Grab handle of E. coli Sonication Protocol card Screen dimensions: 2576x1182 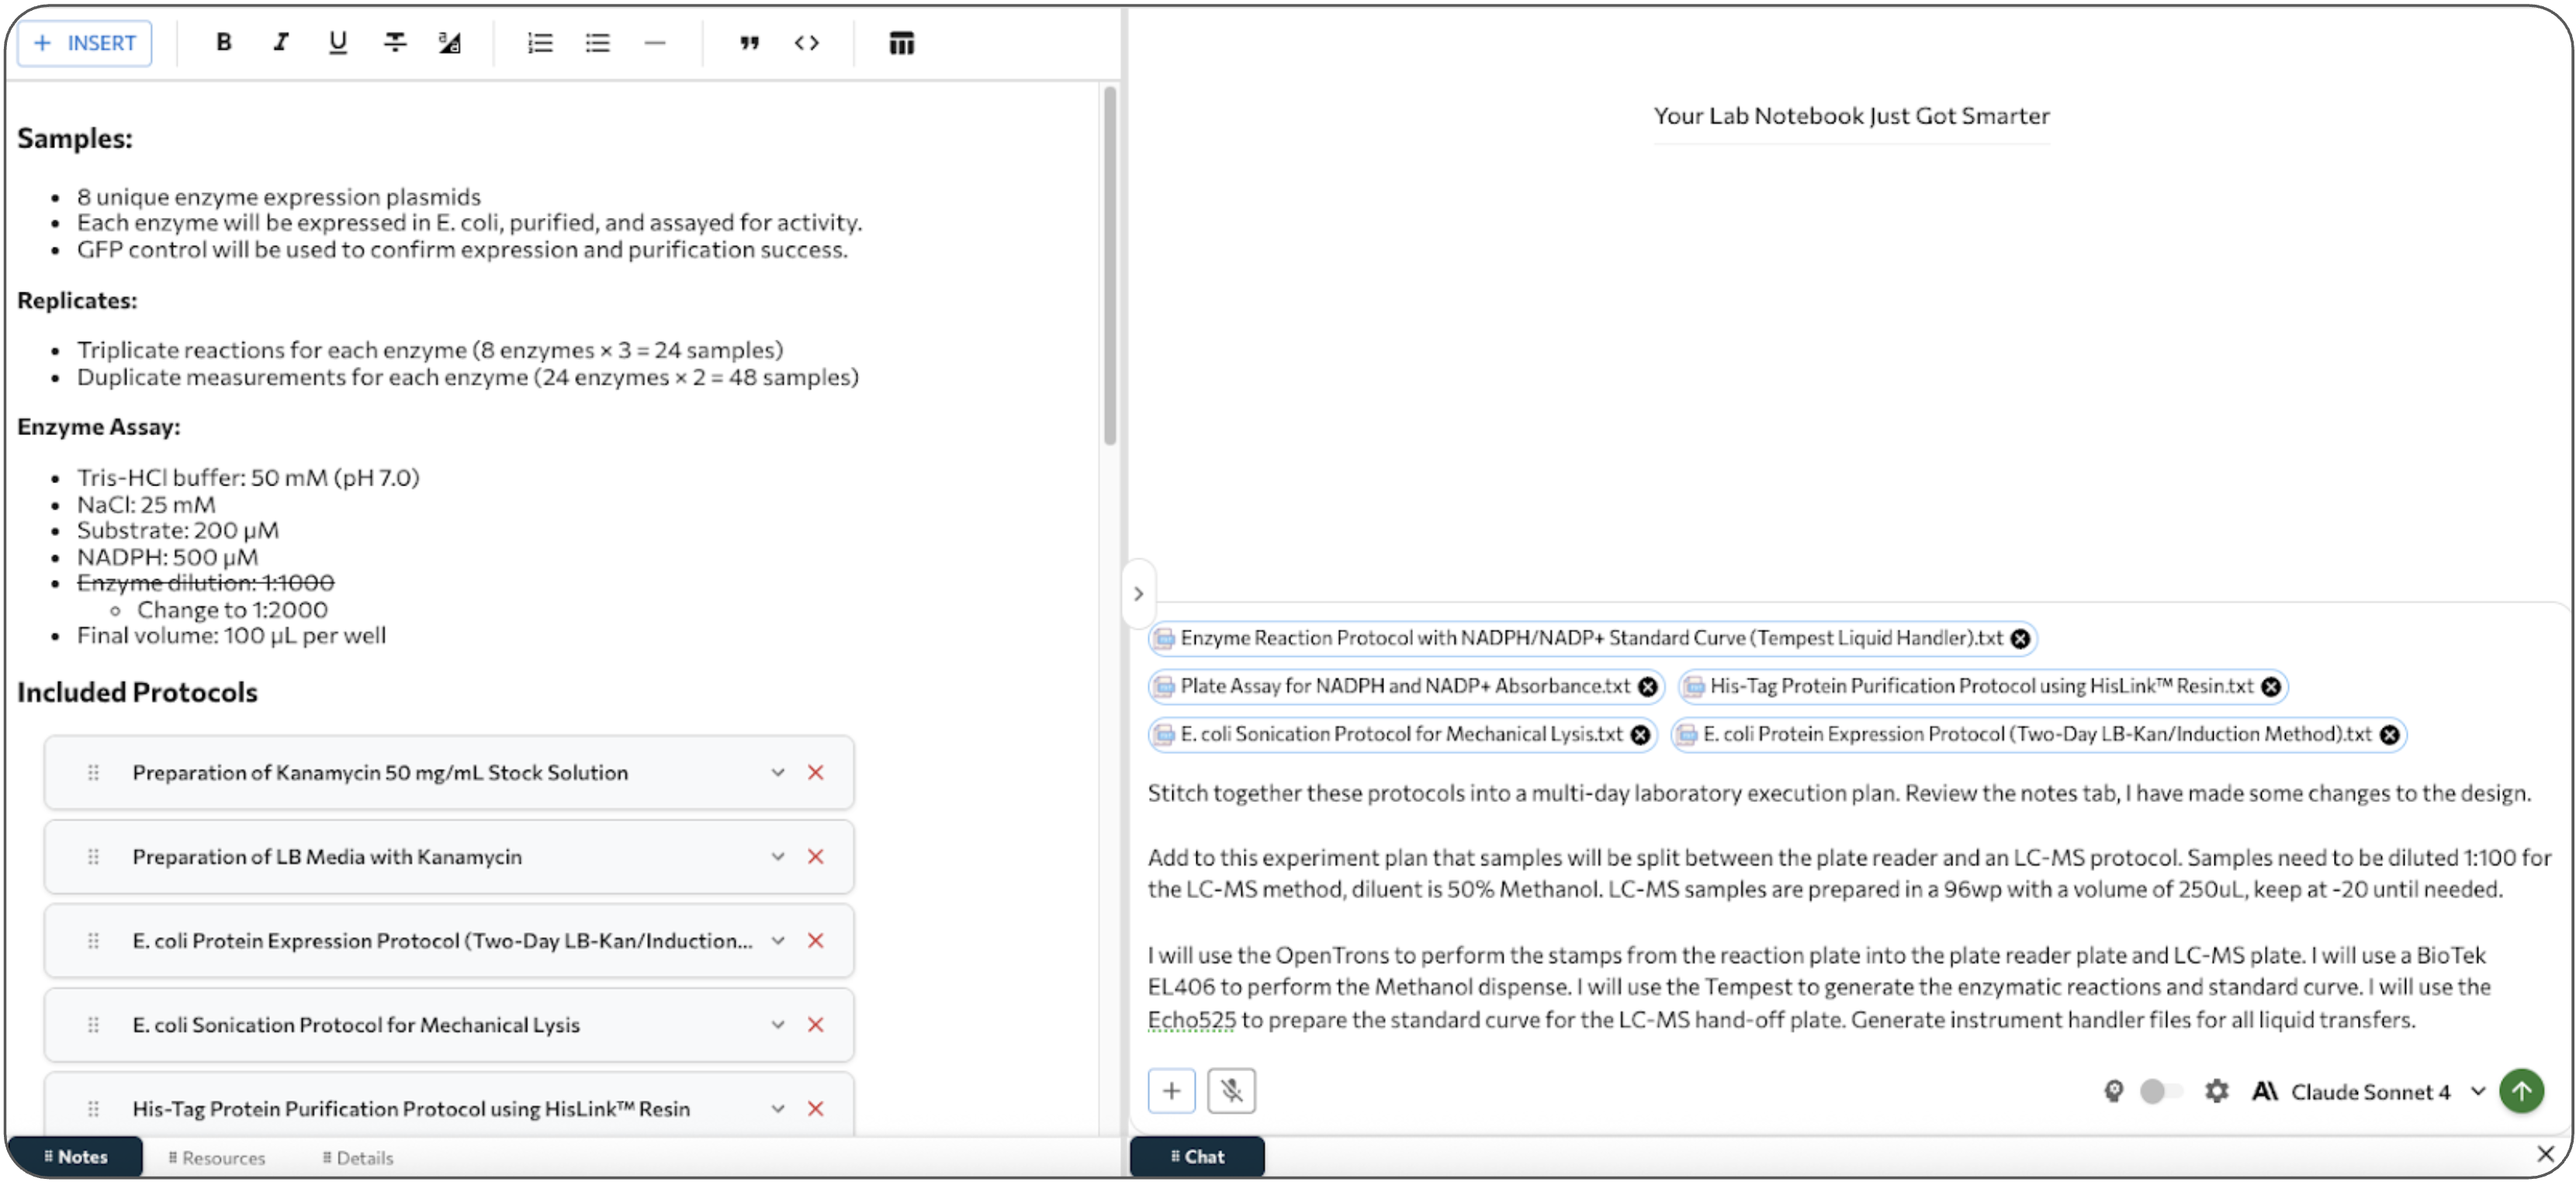[93, 1024]
